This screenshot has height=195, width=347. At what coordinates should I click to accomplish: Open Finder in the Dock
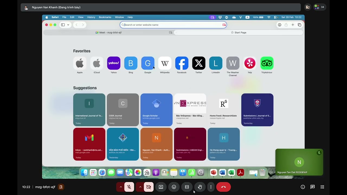pyautogui.click(x=84, y=172)
